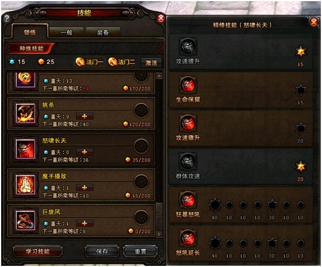Click the 挑杀 skill icon

pos(25,114)
